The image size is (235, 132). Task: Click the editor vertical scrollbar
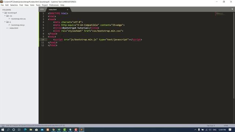(234, 55)
